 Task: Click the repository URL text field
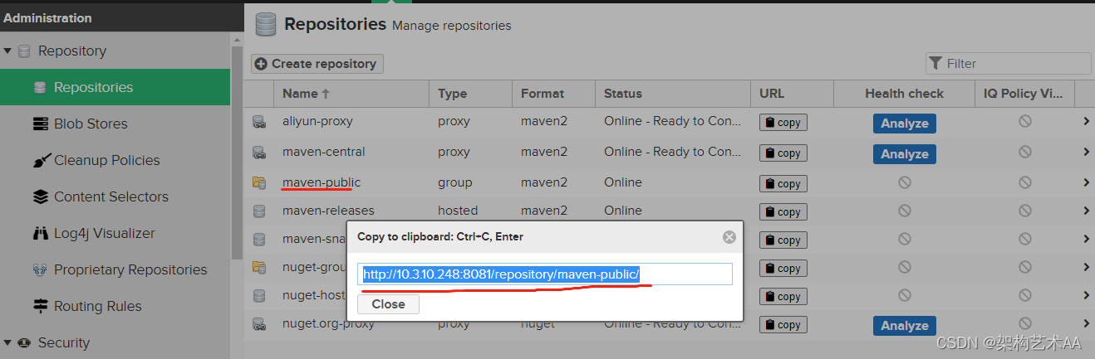545,274
